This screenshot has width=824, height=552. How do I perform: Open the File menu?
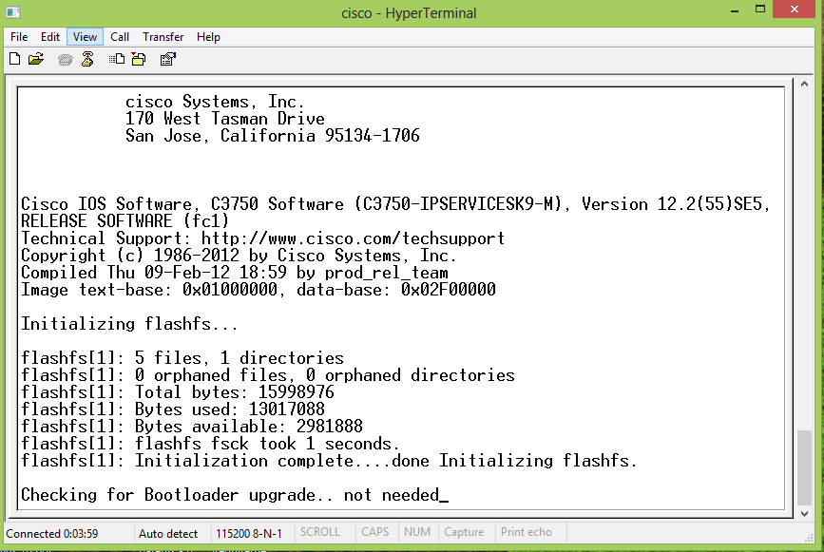pyautogui.click(x=19, y=36)
